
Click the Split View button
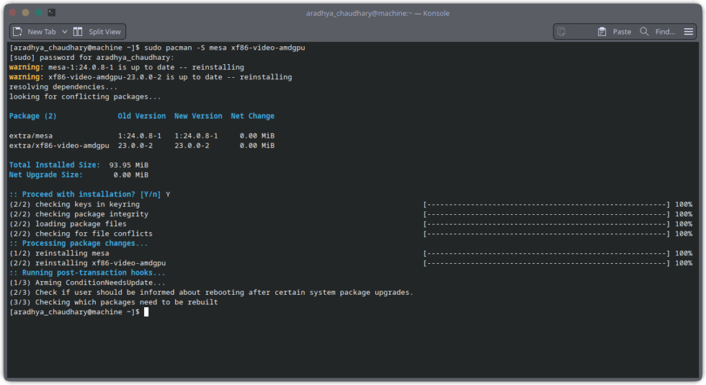click(x=97, y=32)
